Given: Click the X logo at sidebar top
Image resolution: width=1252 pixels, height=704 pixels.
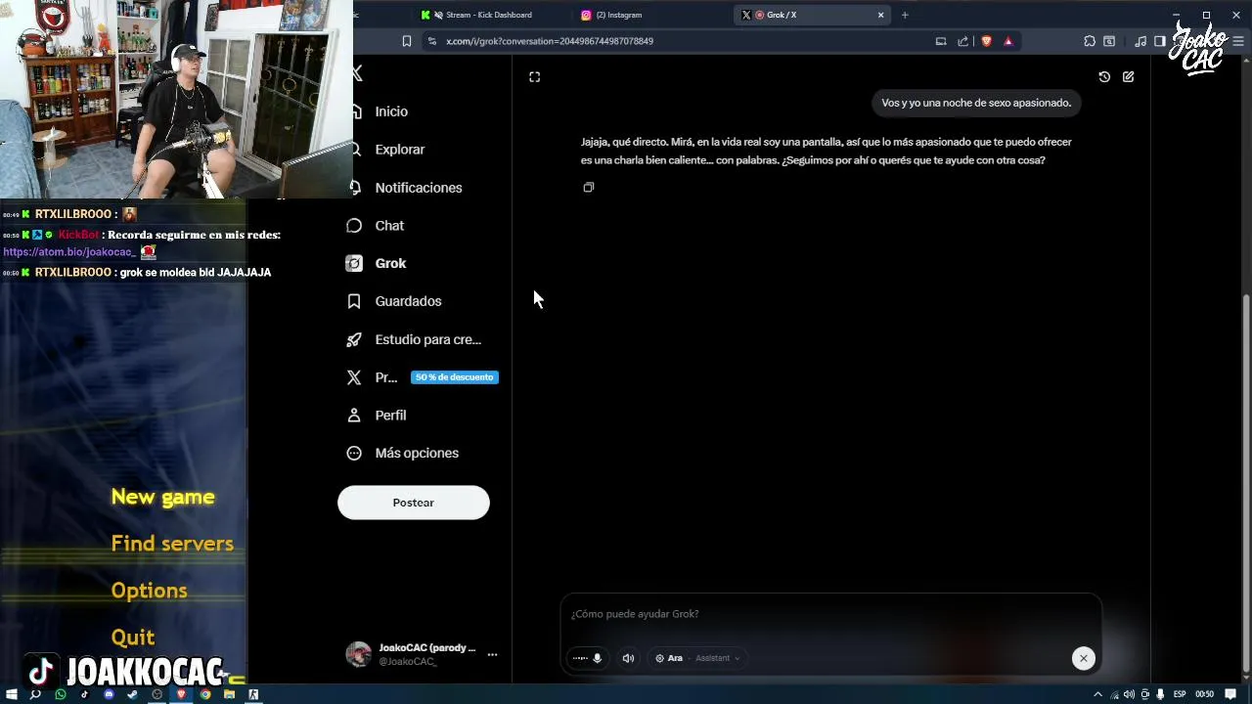Looking at the screenshot, I should tap(357, 73).
